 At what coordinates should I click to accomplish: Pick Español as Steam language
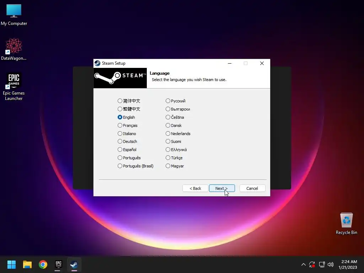pyautogui.click(x=127, y=150)
